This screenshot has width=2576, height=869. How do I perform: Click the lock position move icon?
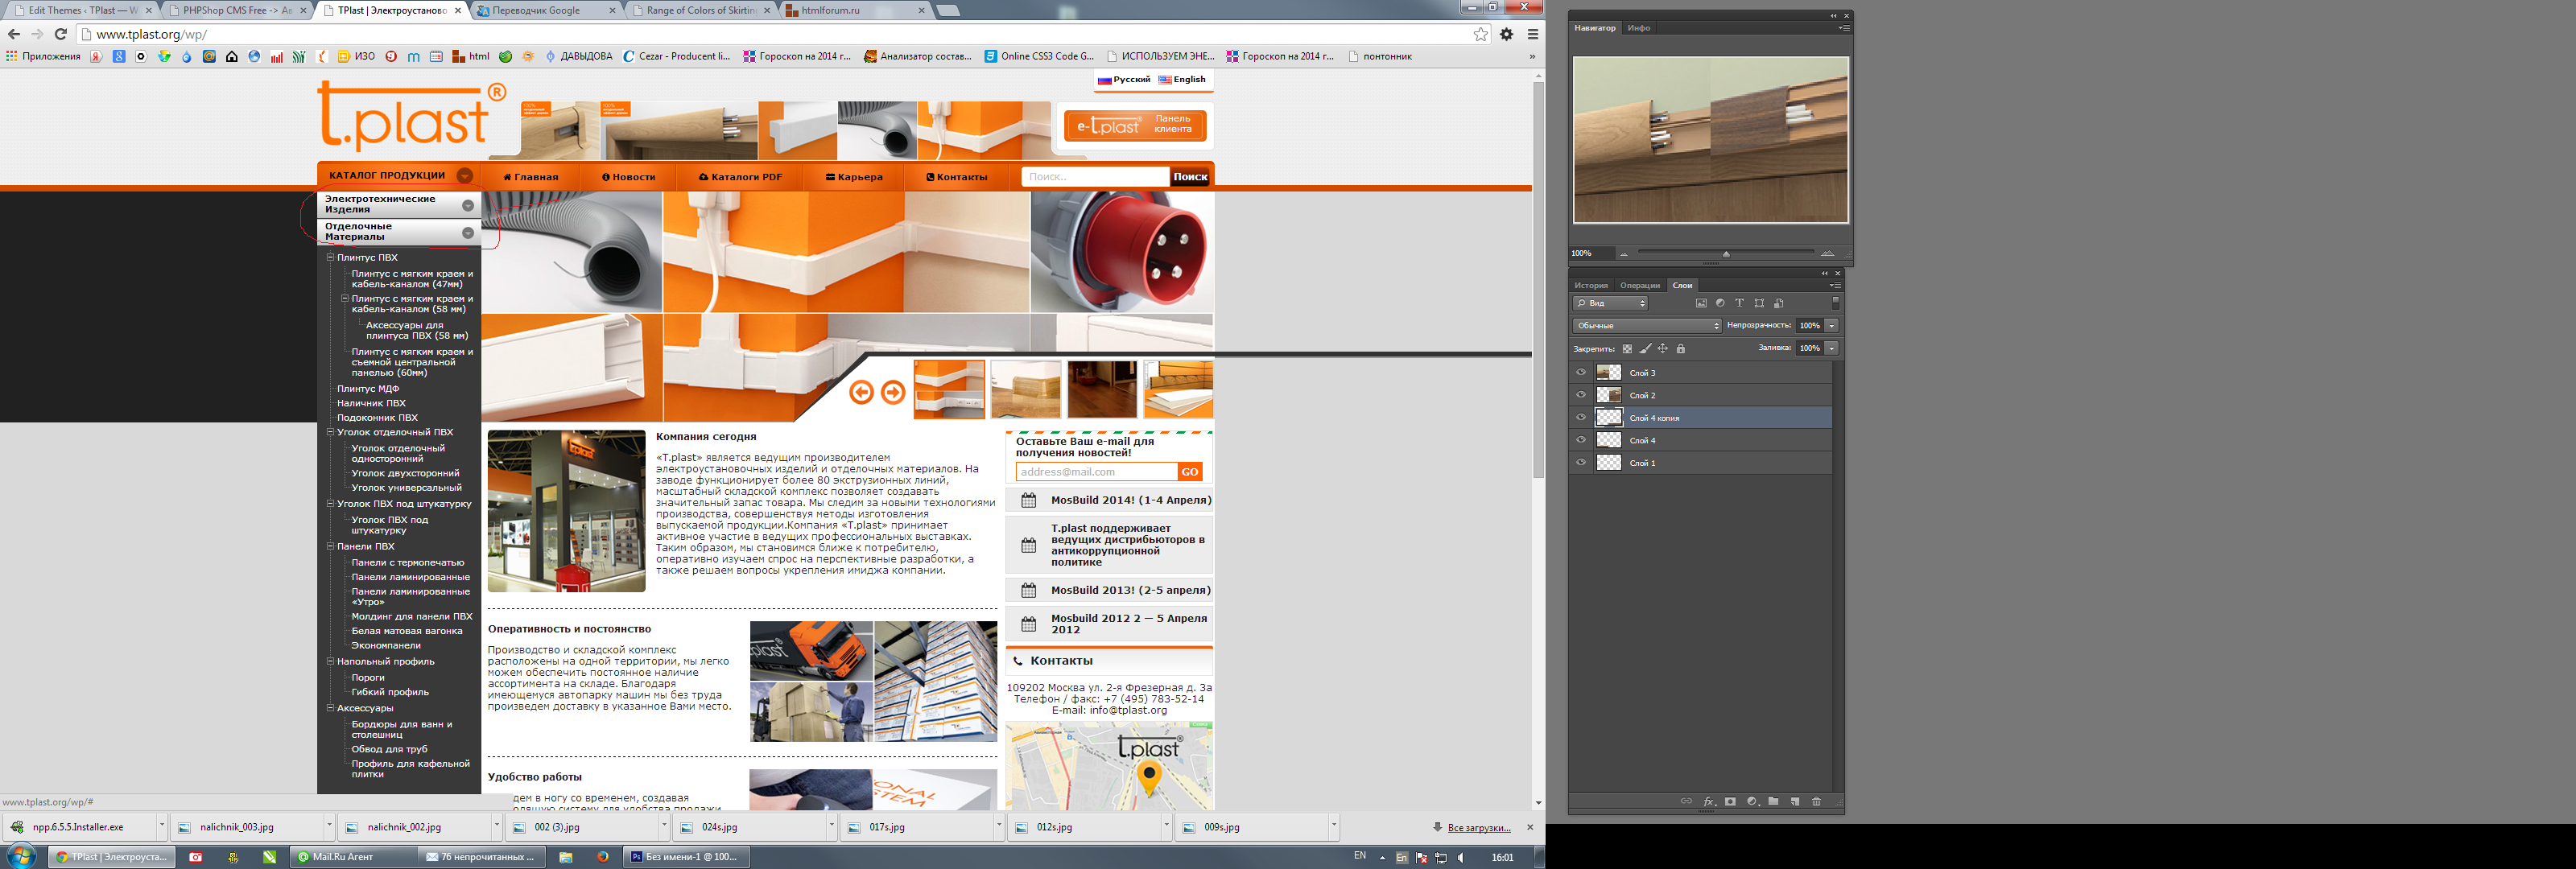pos(1662,349)
